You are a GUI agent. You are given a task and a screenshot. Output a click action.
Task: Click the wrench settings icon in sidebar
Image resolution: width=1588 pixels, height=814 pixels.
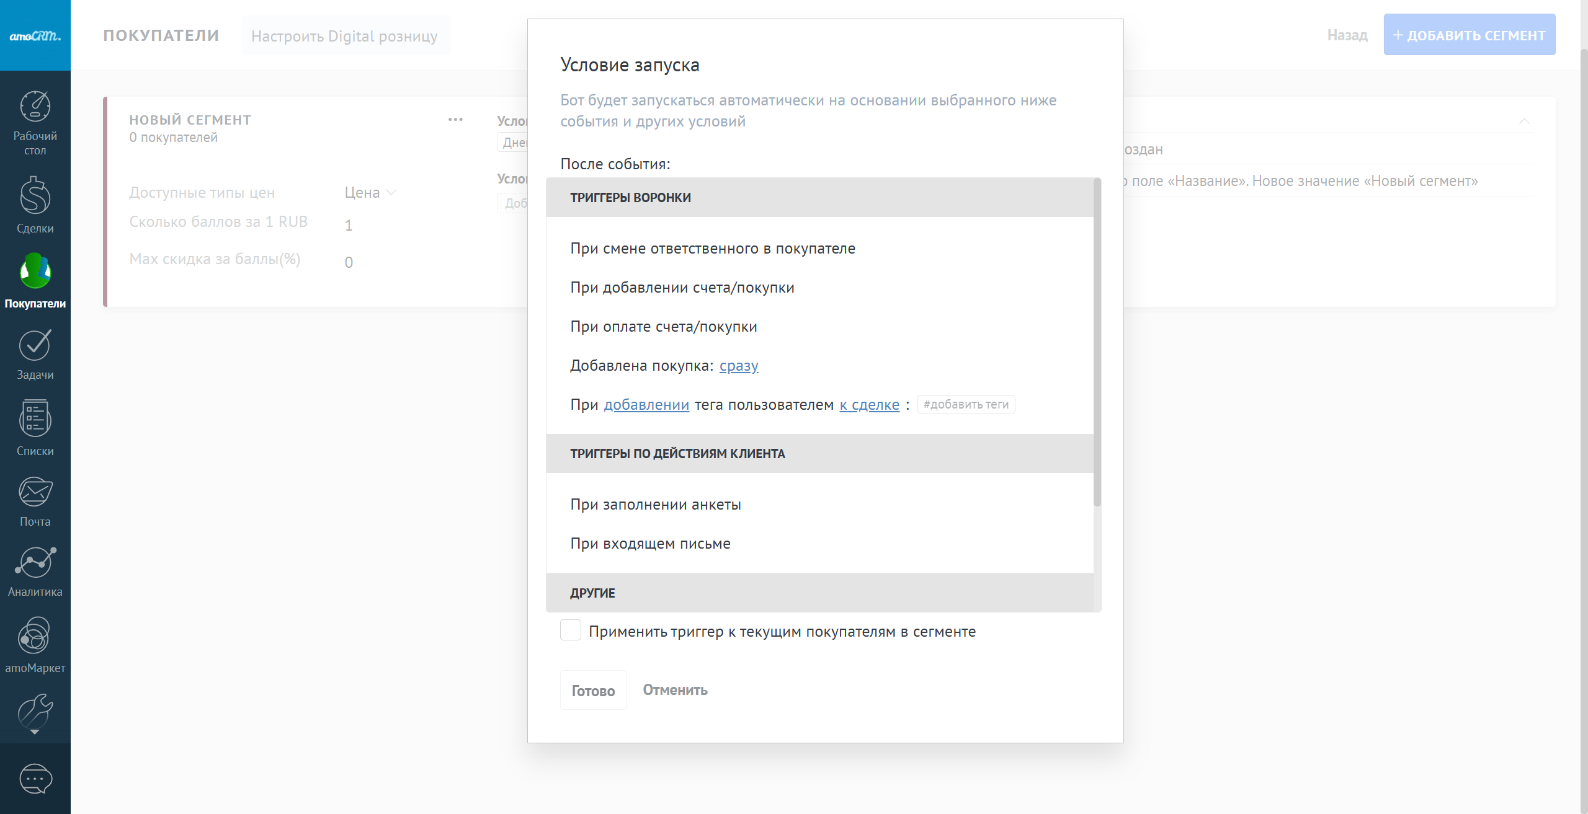pyautogui.click(x=35, y=712)
